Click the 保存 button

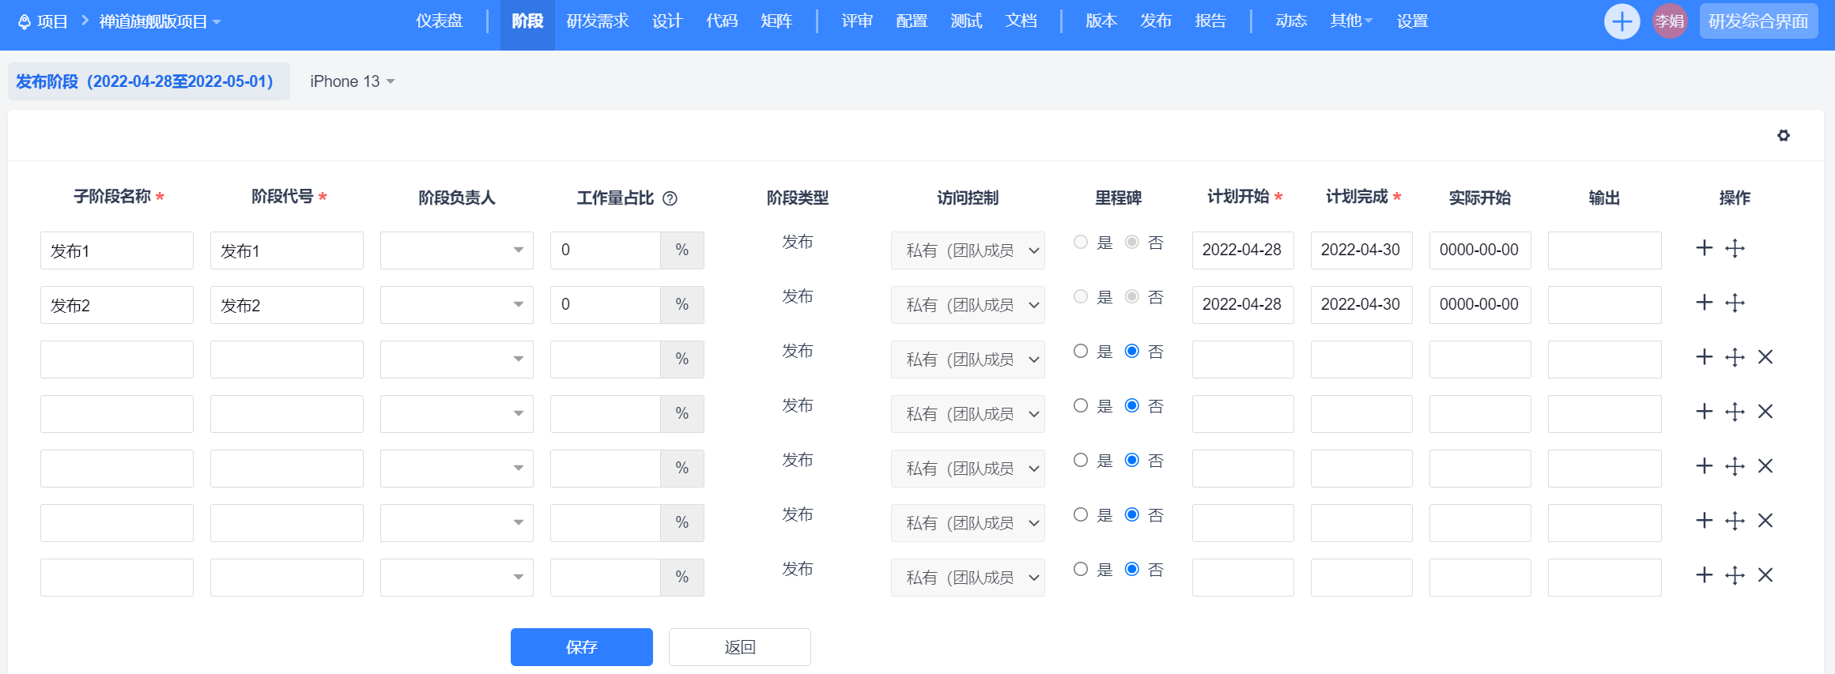point(581,647)
